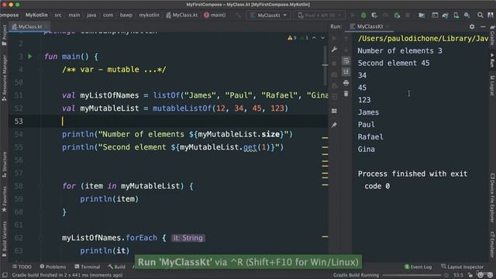Image resolution: width=496 pixels, height=279 pixels.
Task: Open Run panel settings gear
Action: [472, 26]
